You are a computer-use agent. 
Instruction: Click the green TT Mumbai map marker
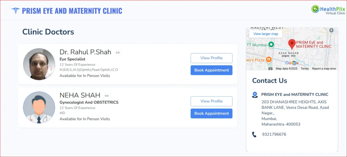271,45
